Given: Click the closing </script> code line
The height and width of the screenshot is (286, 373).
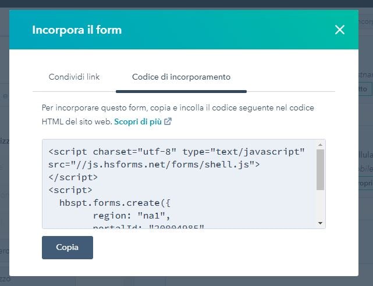Looking at the screenshot, I should 73,177.
